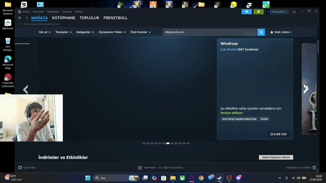Open the Windrose game title
This screenshot has height=183, width=326.
pyautogui.click(x=229, y=44)
